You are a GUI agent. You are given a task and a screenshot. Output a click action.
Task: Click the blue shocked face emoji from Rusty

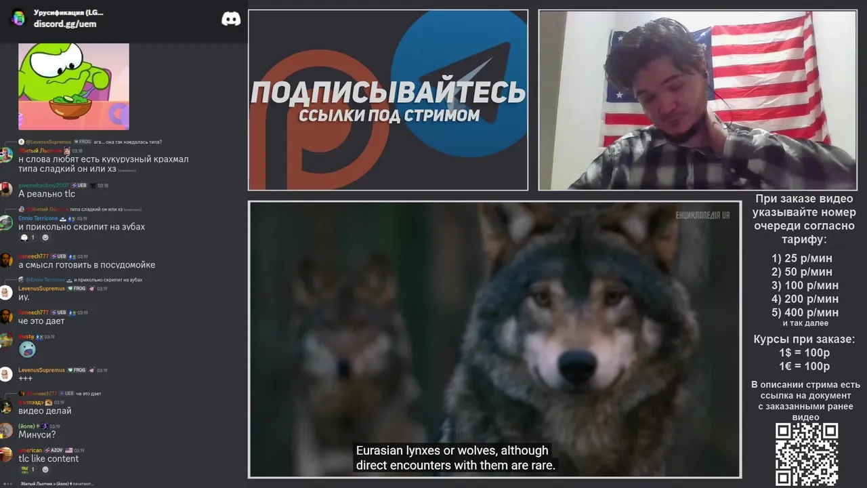pos(27,350)
